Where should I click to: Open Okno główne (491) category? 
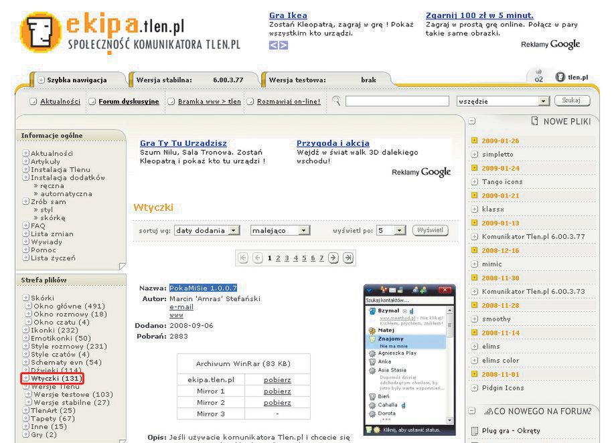(70, 306)
